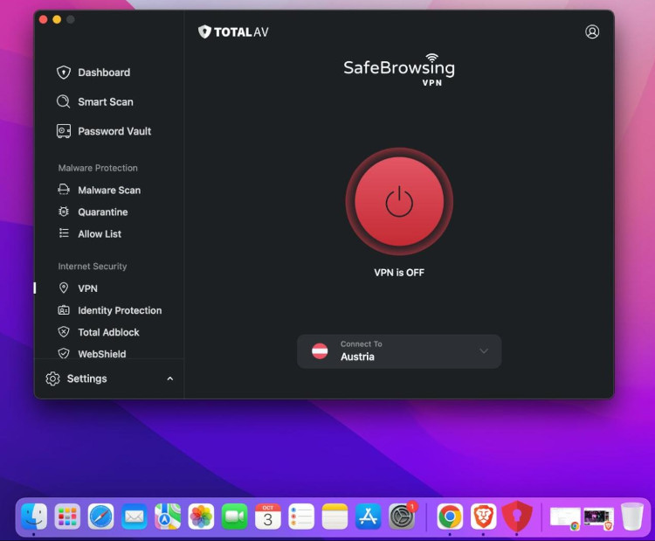Select WebShield in the sidebar
The image size is (655, 541).
[101, 354]
